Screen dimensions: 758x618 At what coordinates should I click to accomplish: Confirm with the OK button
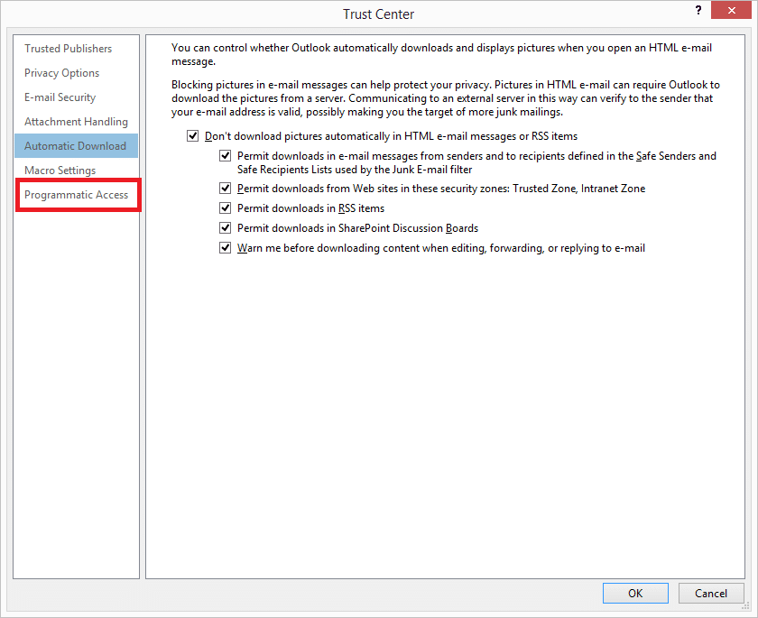pyautogui.click(x=635, y=594)
